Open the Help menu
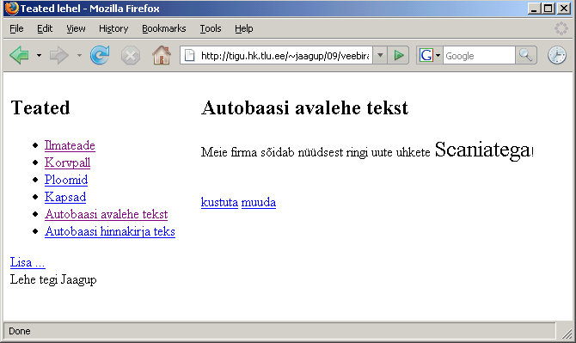The image size is (576, 343). click(x=244, y=28)
